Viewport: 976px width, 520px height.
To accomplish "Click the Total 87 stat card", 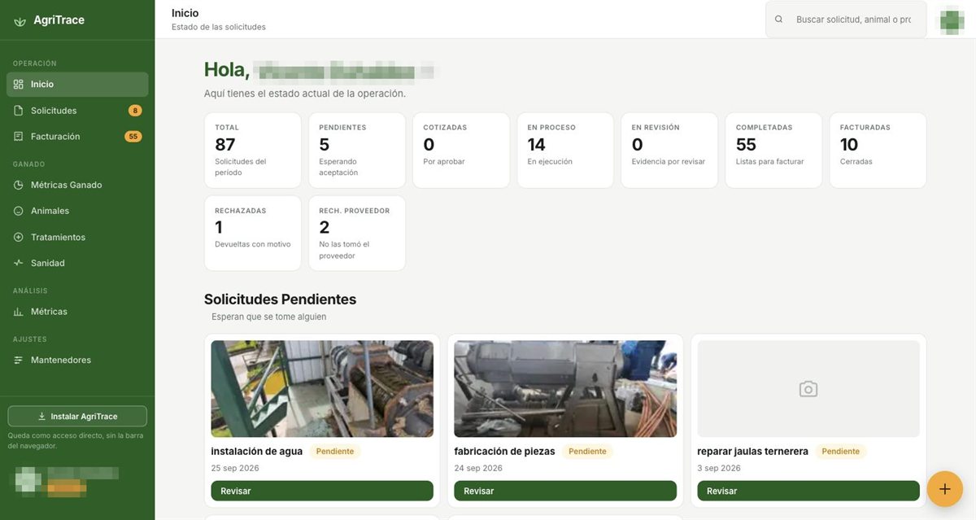I will pyautogui.click(x=253, y=151).
